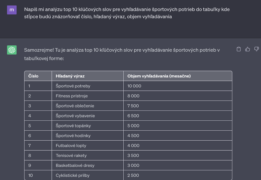Viewport: 261px width, 180px height.
Task: Click the thumbs up icon
Action: pos(248,49)
